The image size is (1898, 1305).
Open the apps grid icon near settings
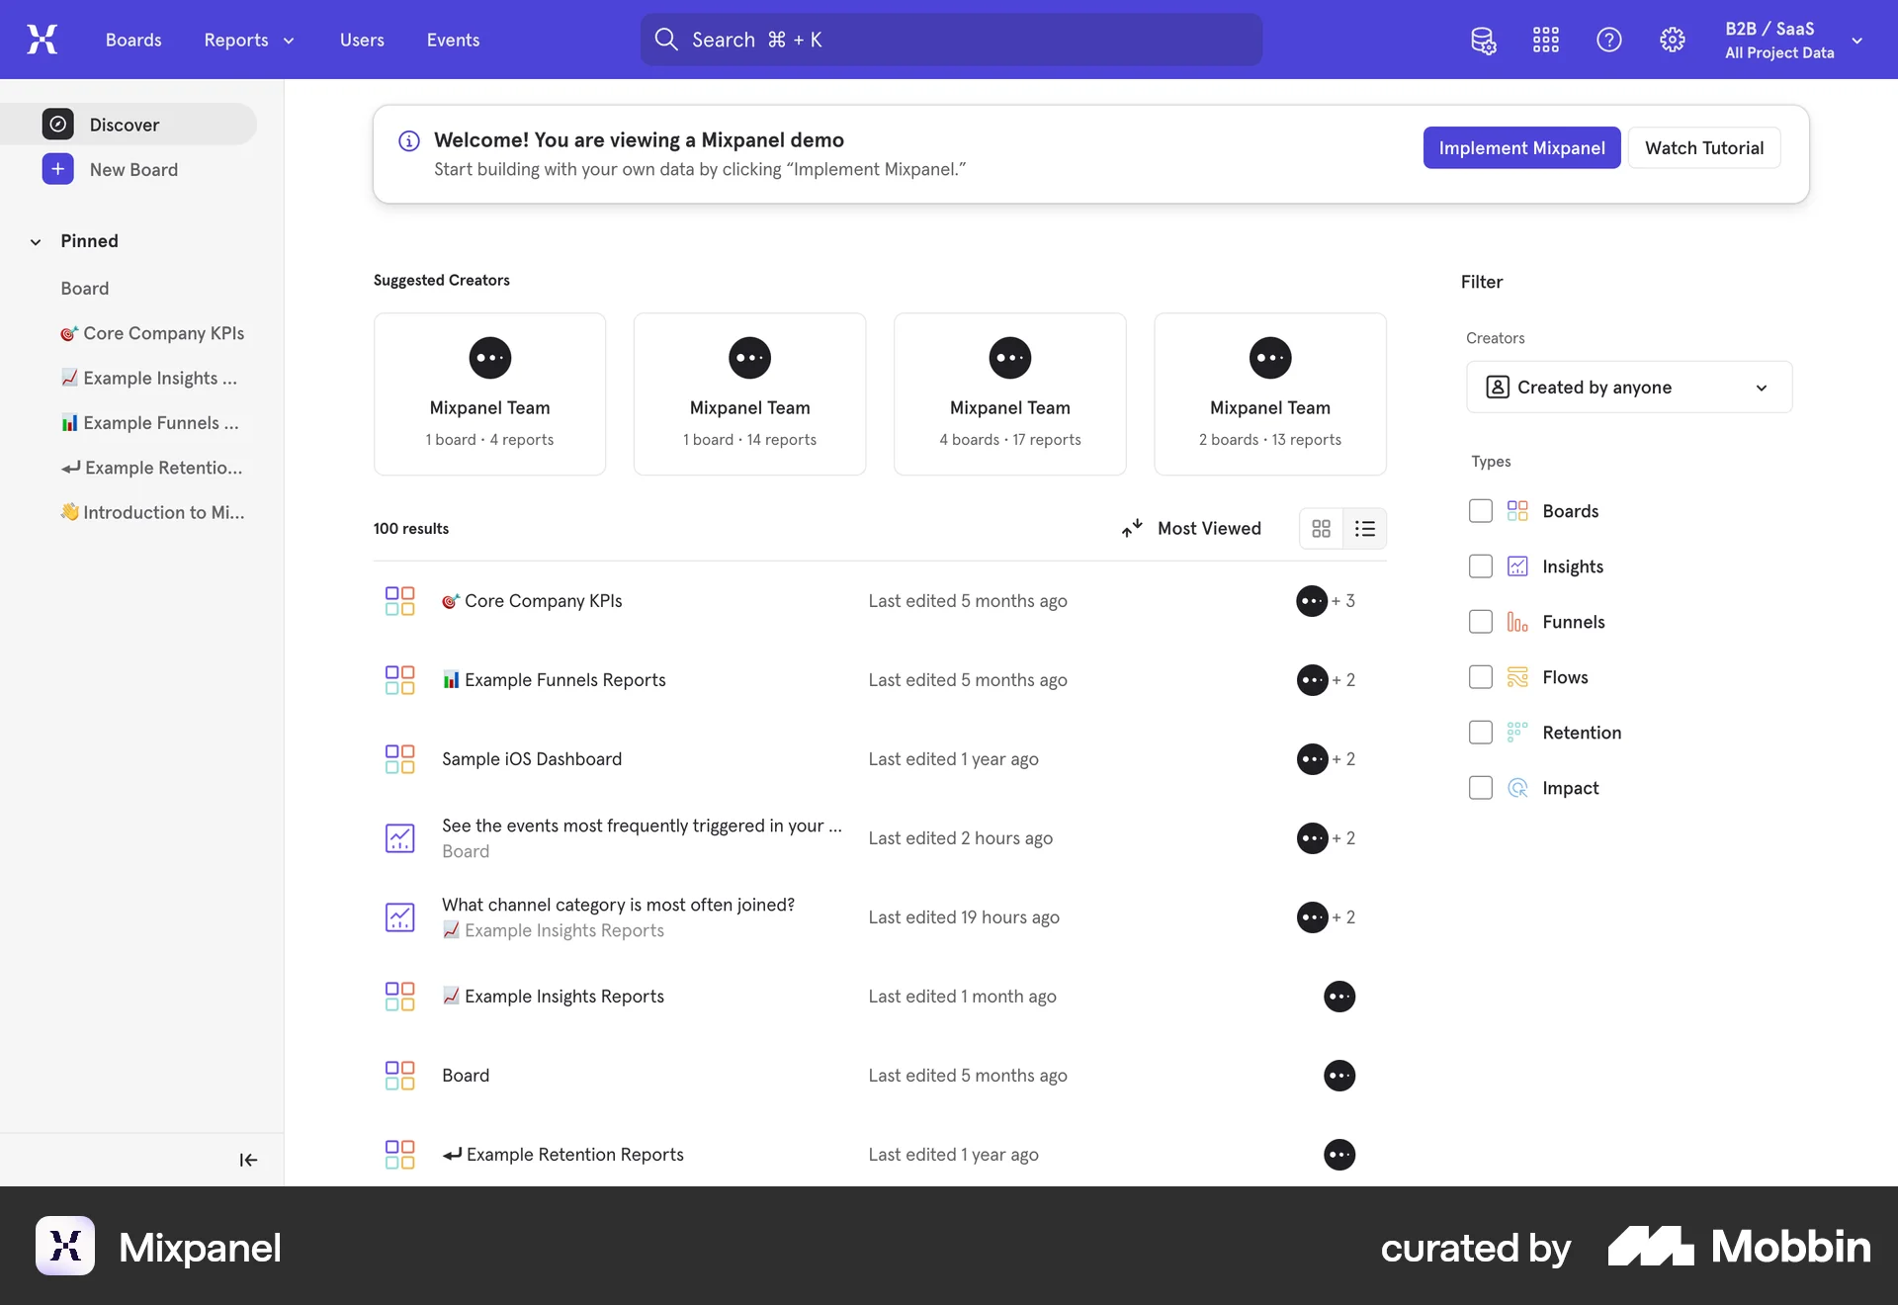pyautogui.click(x=1545, y=40)
